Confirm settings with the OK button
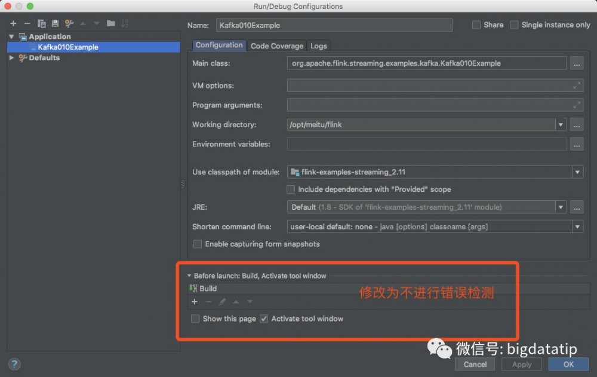 pos(568,364)
